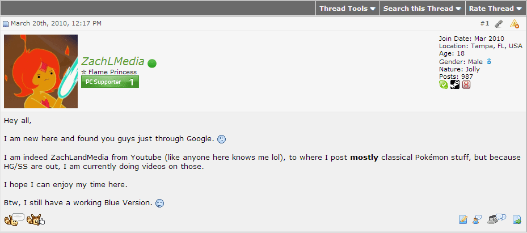The image size is (527, 233).
Task: Open the Steam profile icon
Action: pos(455,84)
